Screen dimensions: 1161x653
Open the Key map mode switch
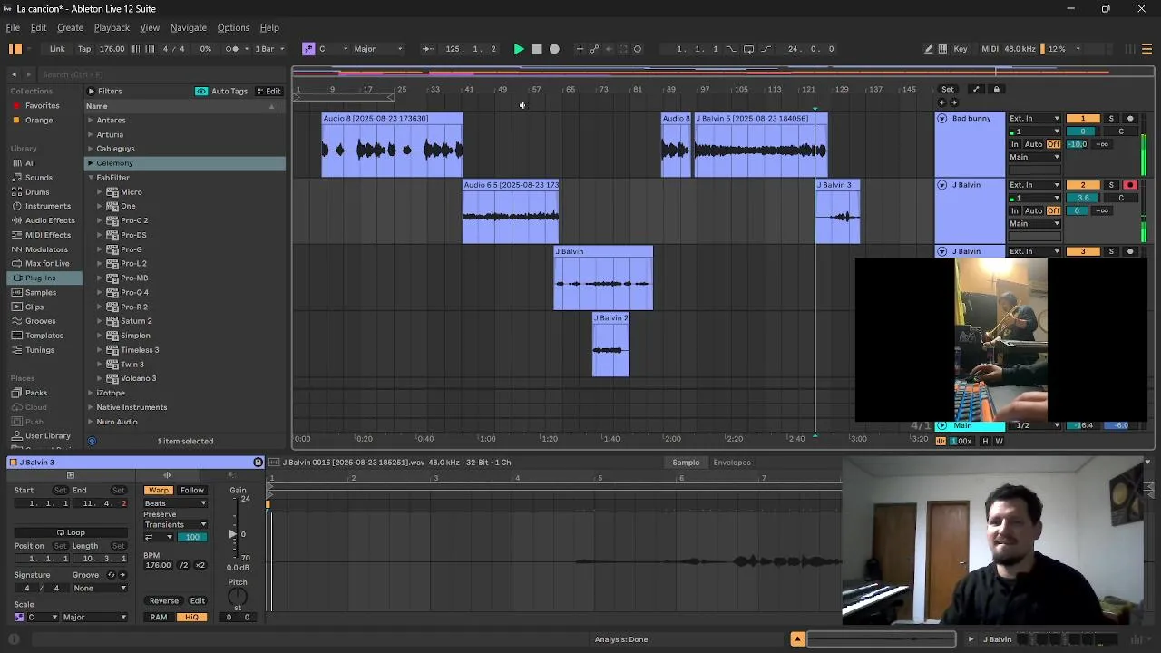click(x=960, y=49)
